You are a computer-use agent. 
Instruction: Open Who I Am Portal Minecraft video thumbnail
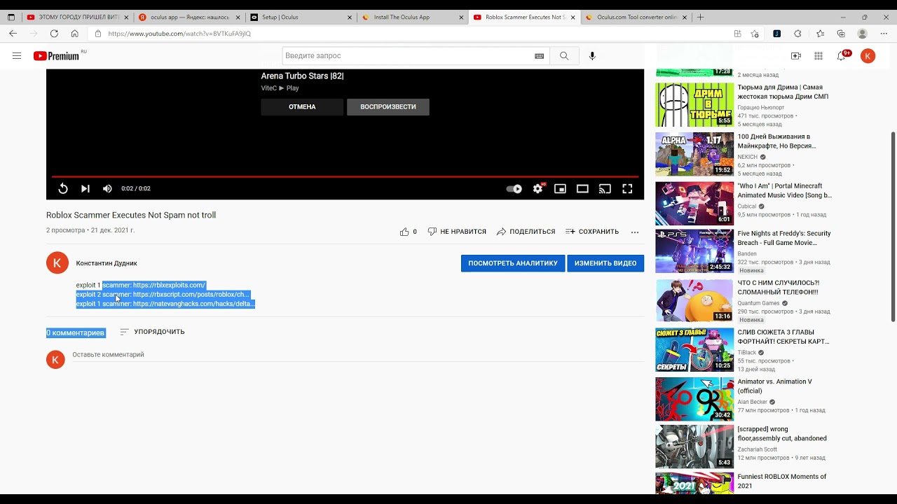click(x=694, y=204)
